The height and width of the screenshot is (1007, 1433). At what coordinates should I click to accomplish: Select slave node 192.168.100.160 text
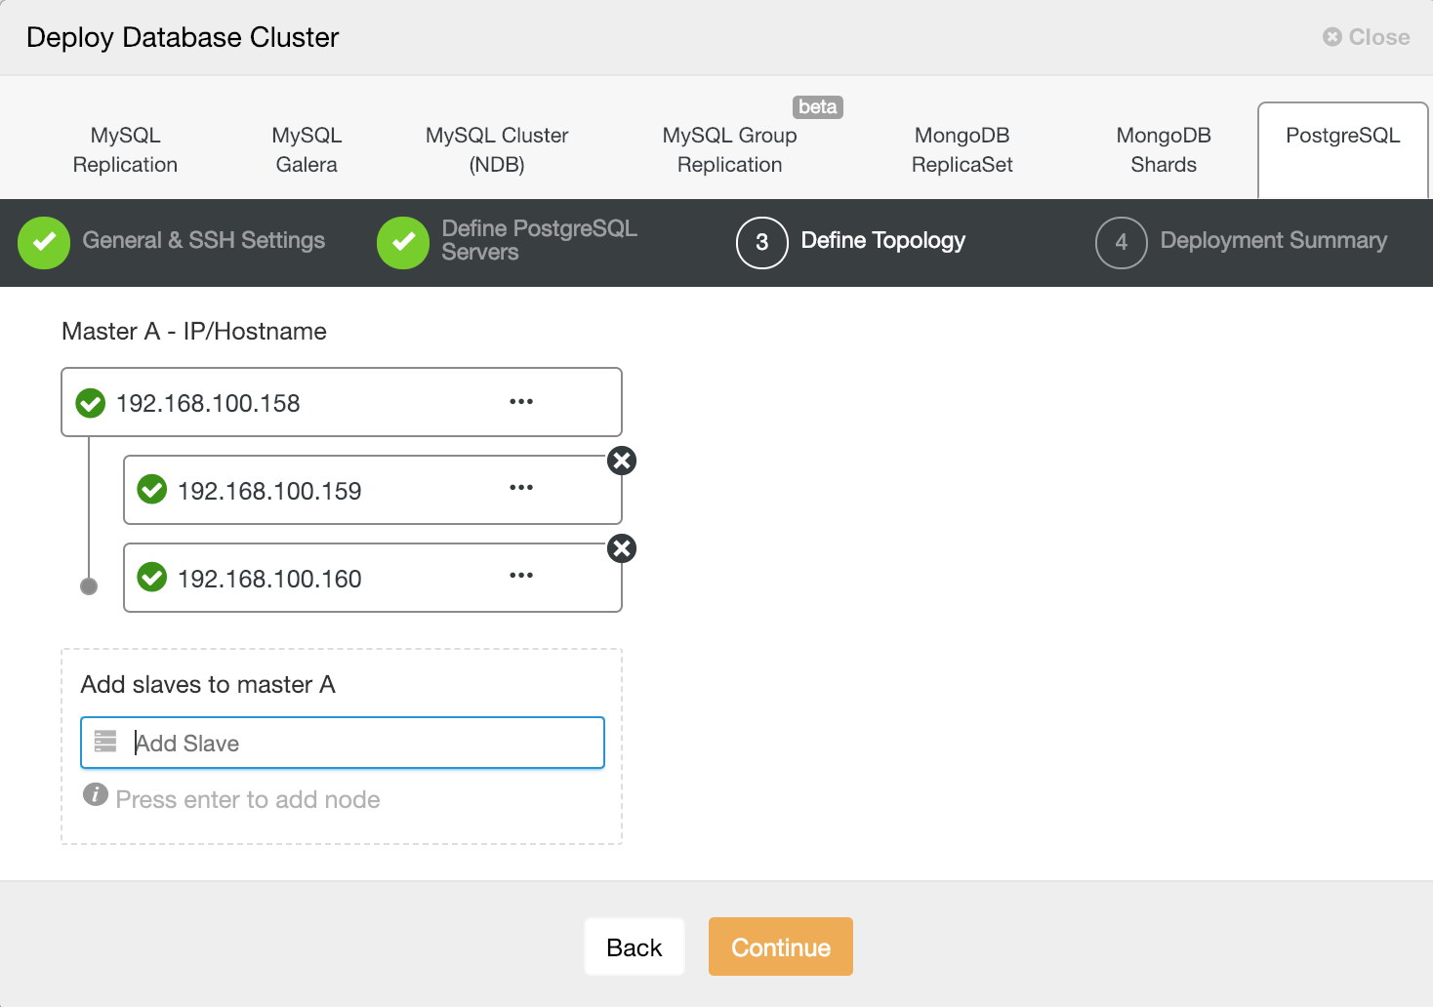269,579
